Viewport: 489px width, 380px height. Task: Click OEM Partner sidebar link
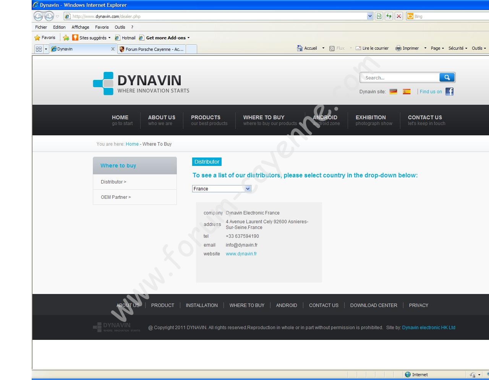click(x=116, y=197)
